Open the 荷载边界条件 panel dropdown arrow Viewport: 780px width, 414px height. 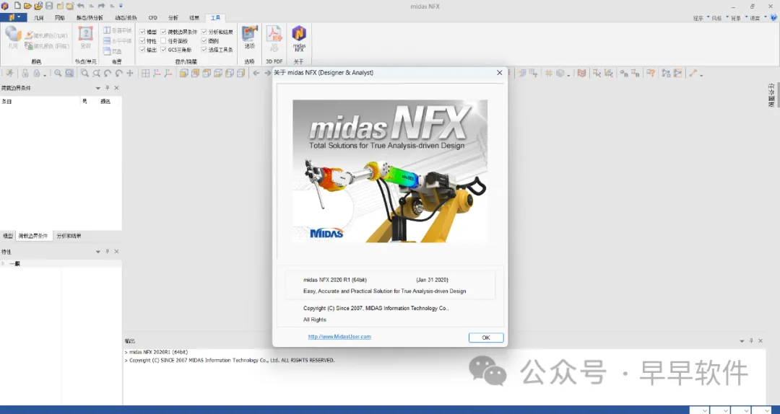[98, 88]
